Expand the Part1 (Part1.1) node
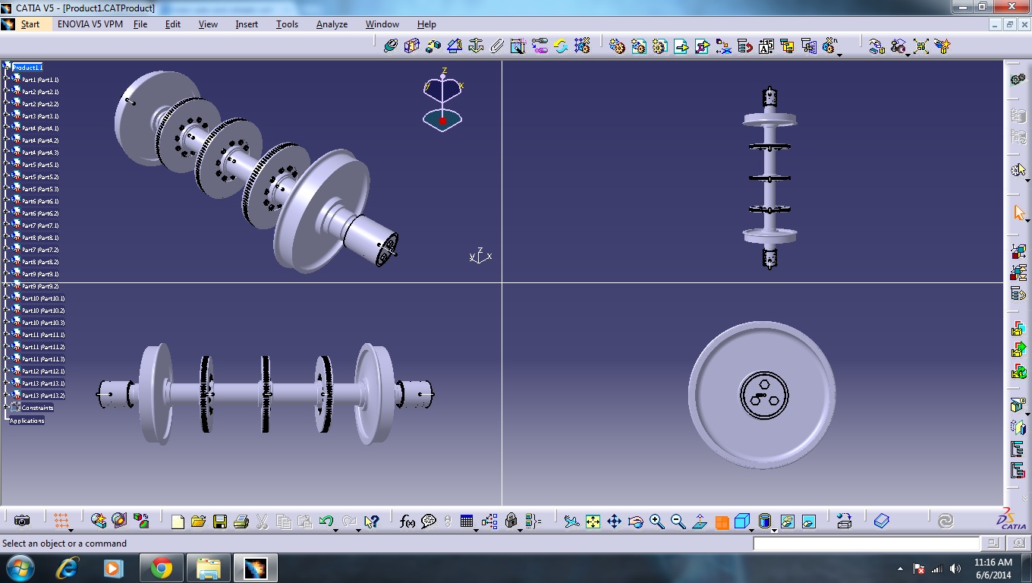 5,80
